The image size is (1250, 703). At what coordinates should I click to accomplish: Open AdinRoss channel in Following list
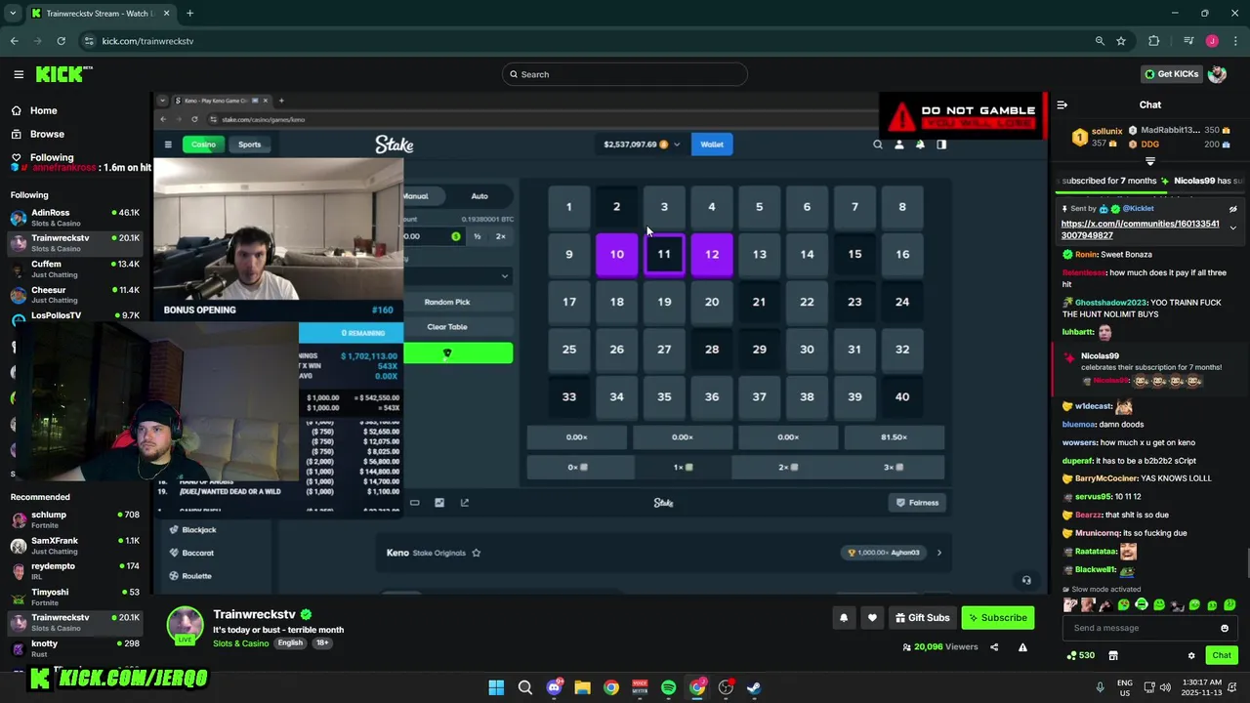coord(76,217)
